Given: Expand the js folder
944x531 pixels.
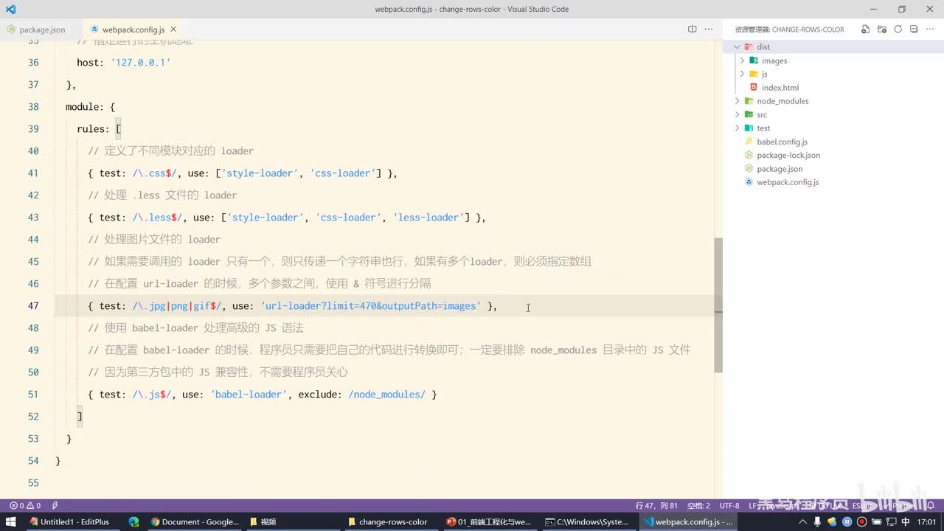Looking at the screenshot, I should tap(743, 74).
